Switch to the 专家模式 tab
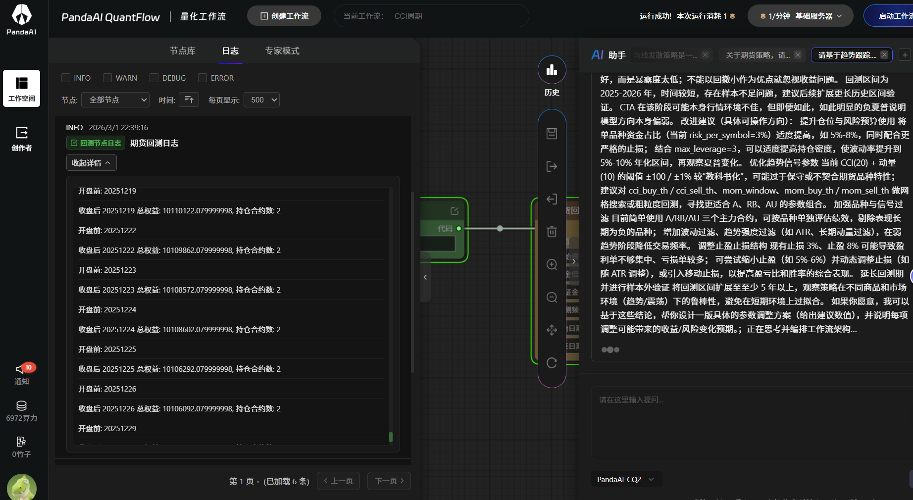 pyautogui.click(x=282, y=50)
